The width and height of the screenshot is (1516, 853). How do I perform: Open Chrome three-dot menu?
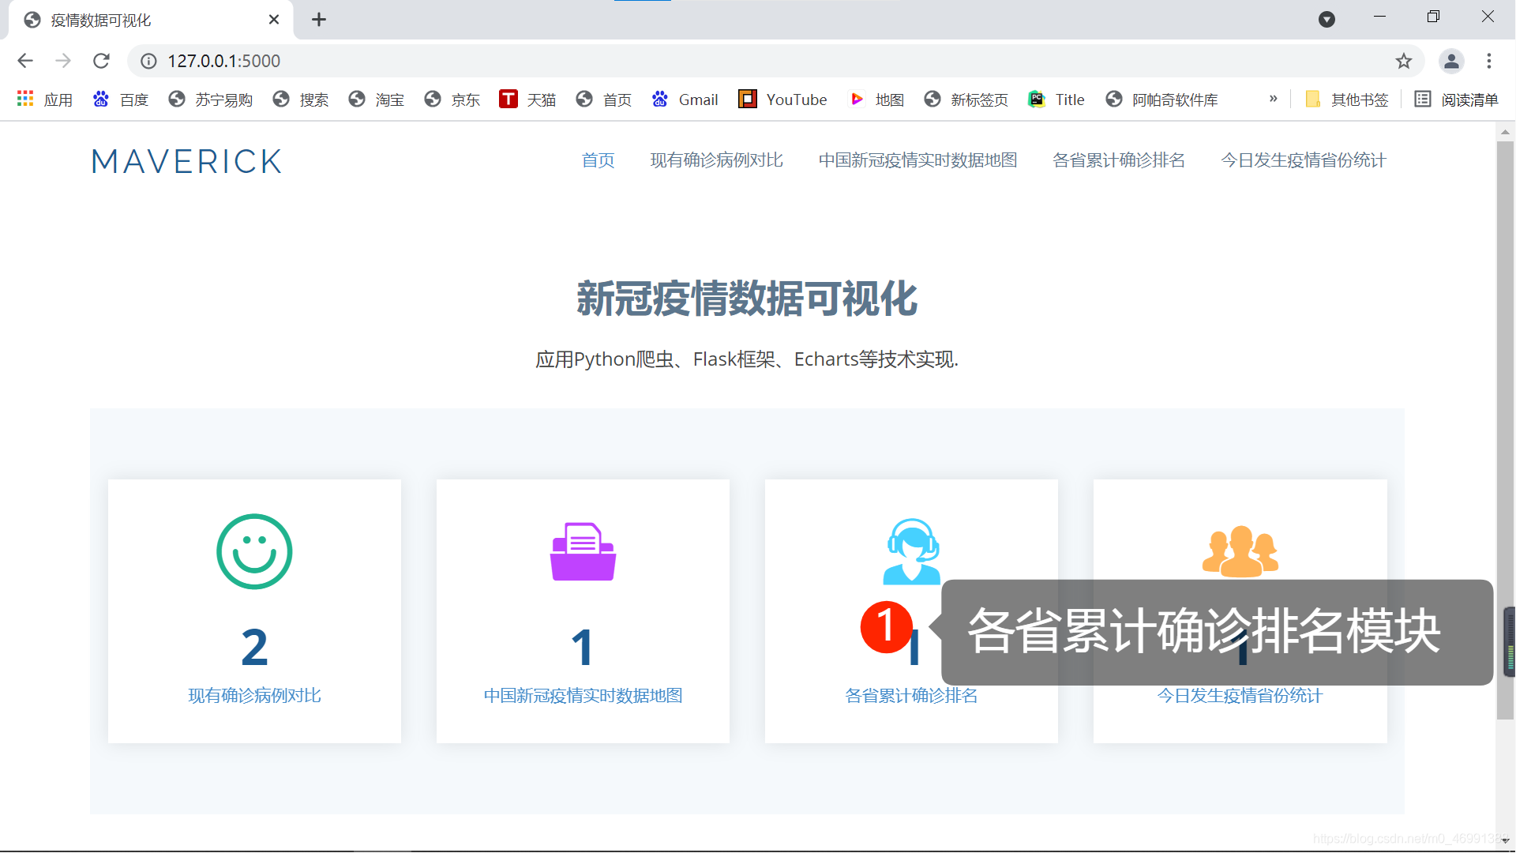1489,61
